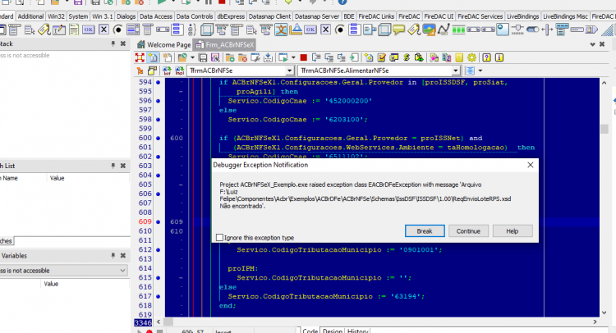The height and width of the screenshot is (333, 616).
Task: Select the Frm_ACBrNFSeX editor tab
Action: click(x=225, y=45)
